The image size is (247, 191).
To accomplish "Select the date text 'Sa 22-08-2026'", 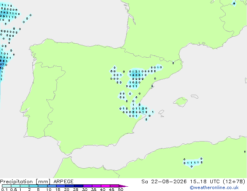I will (164, 182).
